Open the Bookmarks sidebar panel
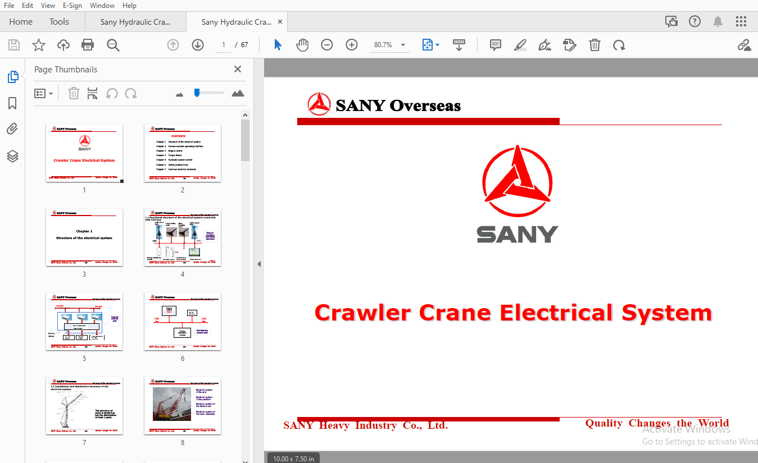 12,103
